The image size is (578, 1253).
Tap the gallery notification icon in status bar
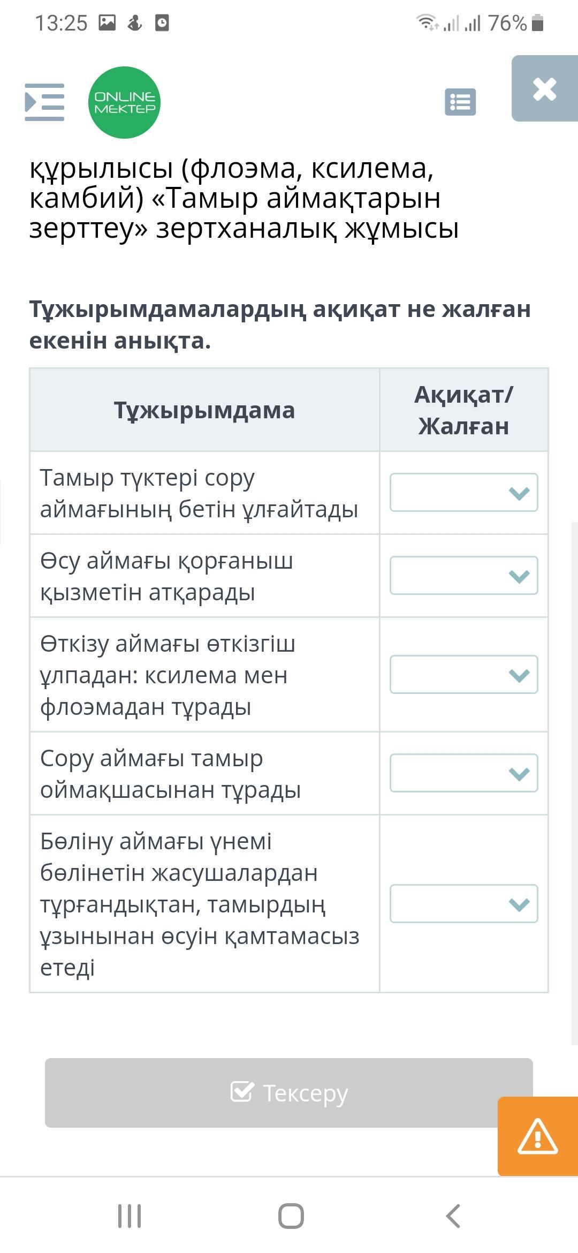coord(107,23)
